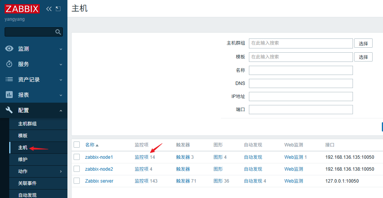Expand the 动作 submenu arrow
This screenshot has height=198, width=383.
[x=60, y=171]
